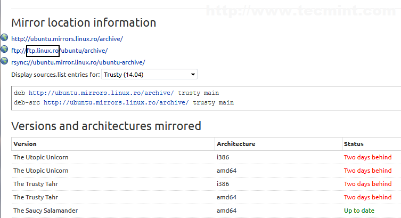Click the Status column header

pyautogui.click(x=354, y=144)
